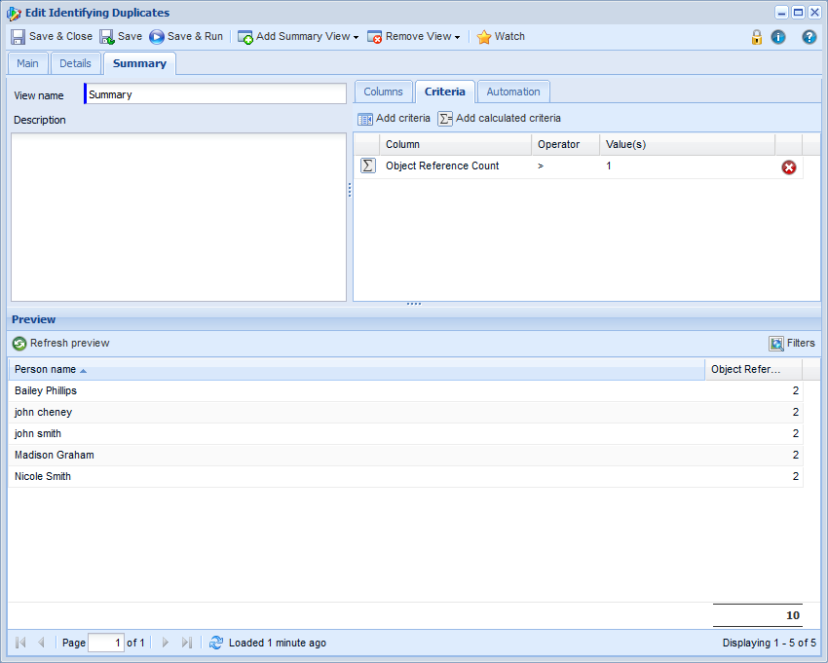Click the vertical splitter handle beside Description
The height and width of the screenshot is (663, 828).
(350, 190)
